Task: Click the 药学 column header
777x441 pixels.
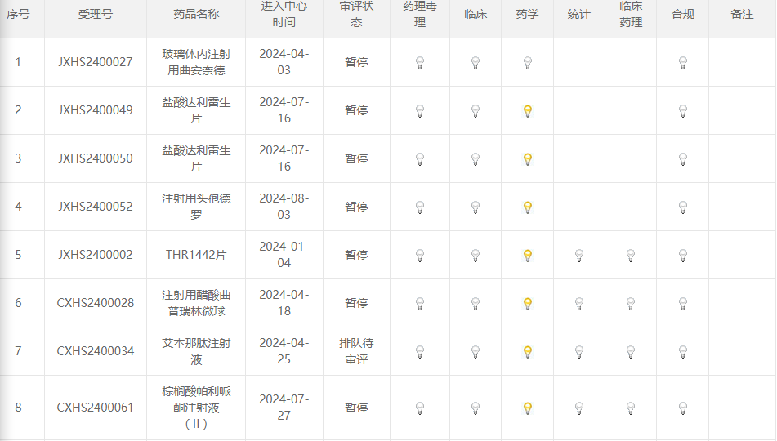Action: point(527,15)
